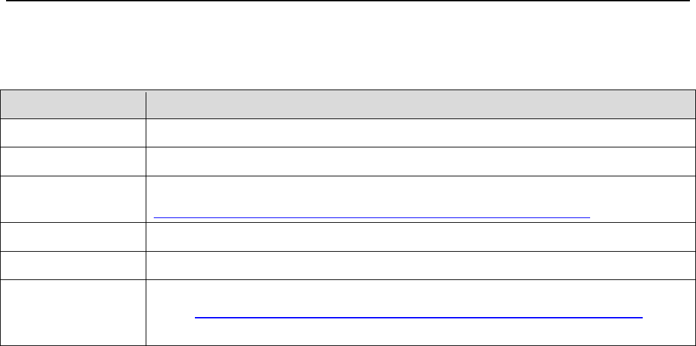Click the dark underlined link in the third body row
696x346 pixels.
point(372,217)
